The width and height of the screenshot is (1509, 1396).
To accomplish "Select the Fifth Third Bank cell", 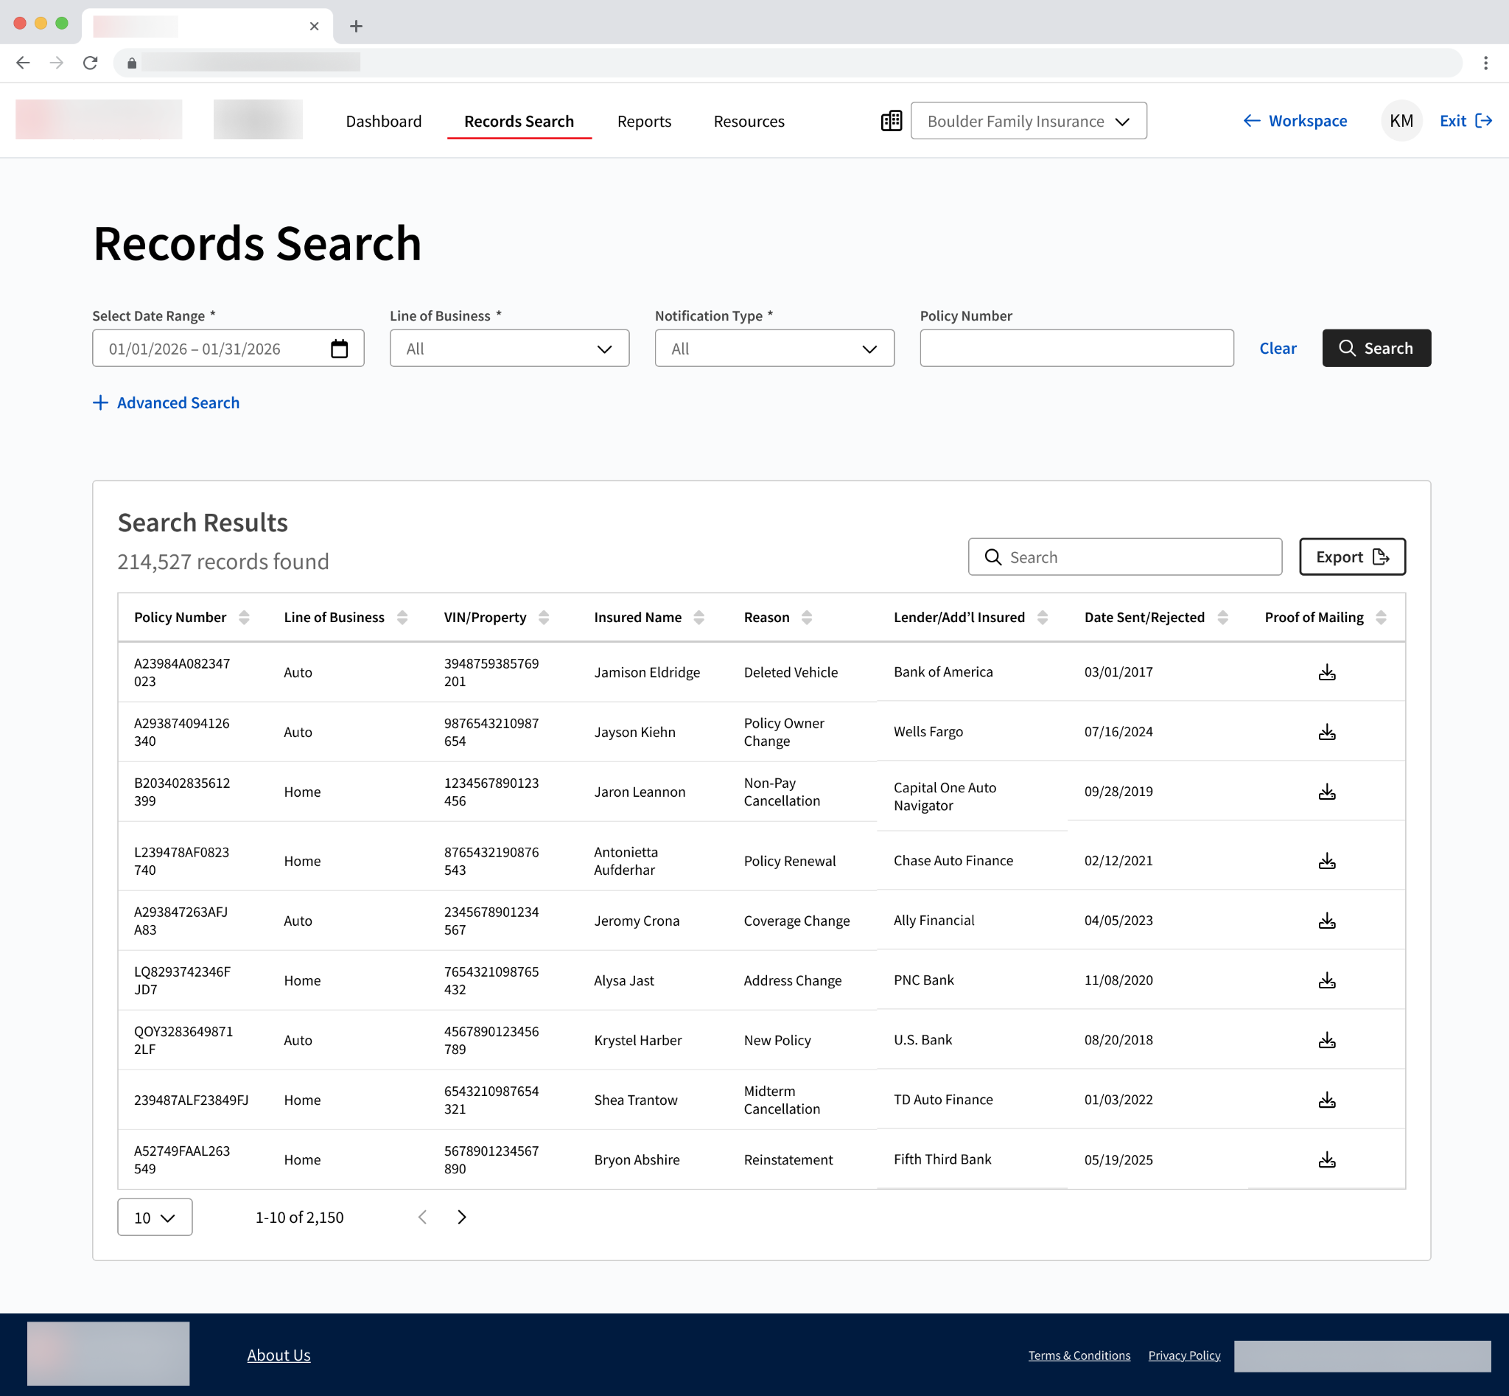I will tap(942, 1159).
